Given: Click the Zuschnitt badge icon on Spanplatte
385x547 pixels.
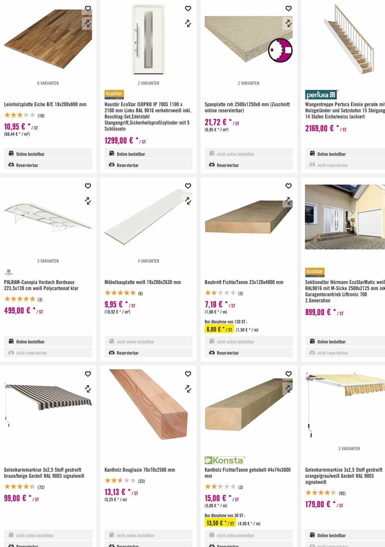Looking at the screenshot, I should (x=280, y=50).
